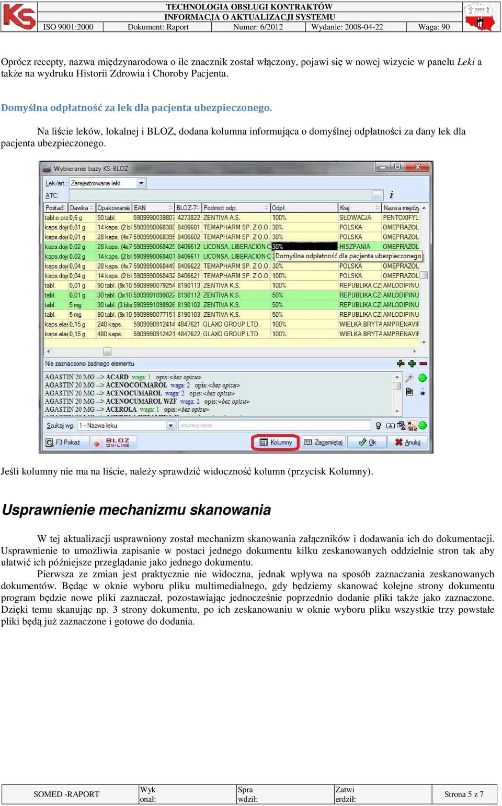Screen dimensions: 502x806
Task: Click the red minus remove icon
Action: (x=424, y=363)
